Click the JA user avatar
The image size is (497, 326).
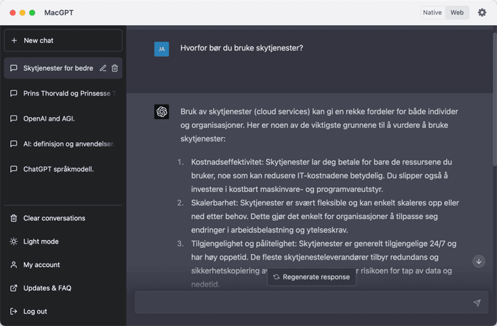point(162,49)
